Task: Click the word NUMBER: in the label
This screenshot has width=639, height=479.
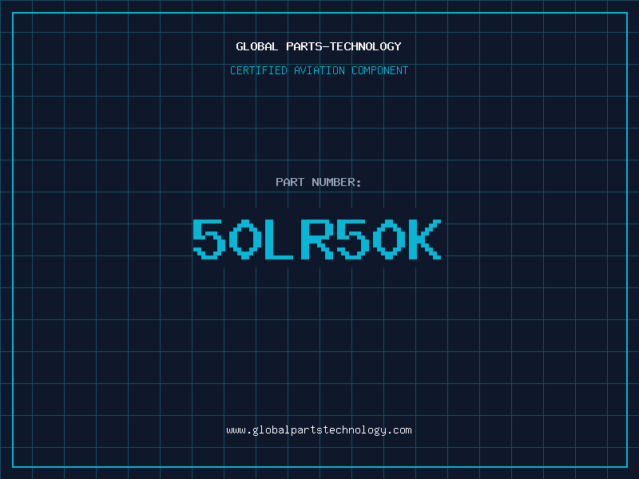Action: (x=337, y=182)
